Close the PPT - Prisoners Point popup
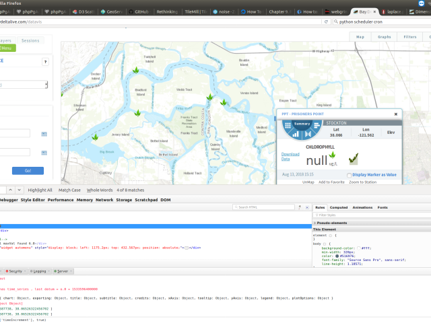The width and height of the screenshot is (431, 323). (396, 114)
